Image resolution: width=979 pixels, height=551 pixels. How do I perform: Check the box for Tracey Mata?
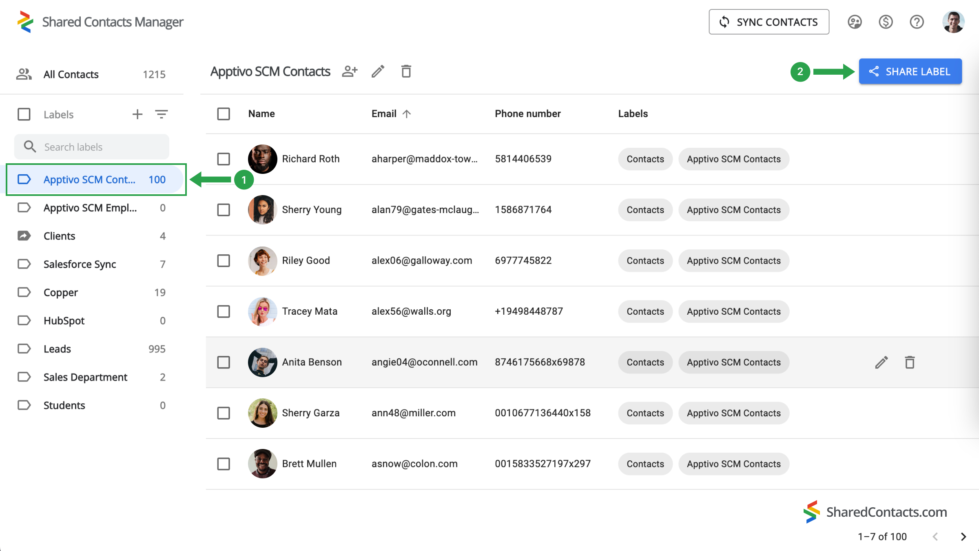point(224,311)
